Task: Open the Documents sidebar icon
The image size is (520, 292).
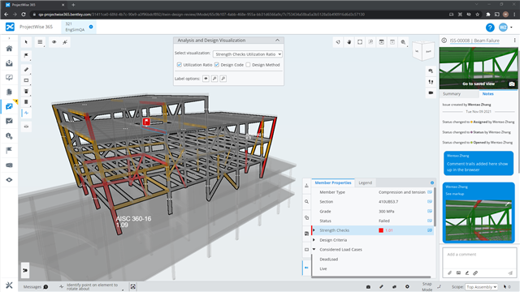Action: 9,92
